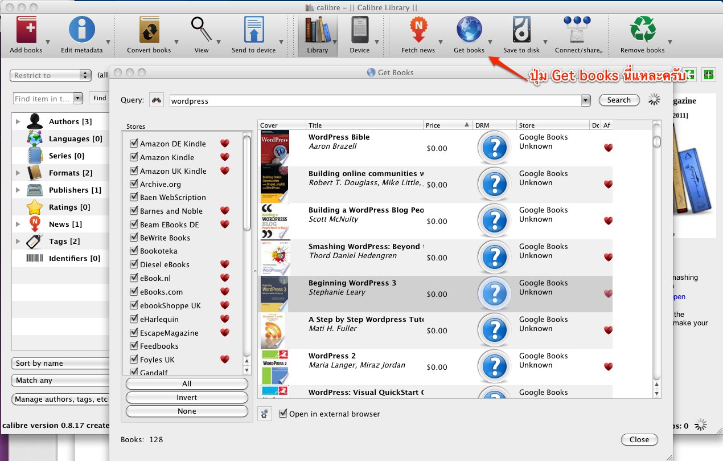The height and width of the screenshot is (461, 723).
Task: Click the Tags [2] tag icon
Action: point(35,241)
